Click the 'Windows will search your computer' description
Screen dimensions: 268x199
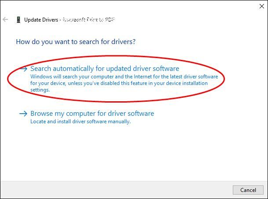tap(124, 83)
